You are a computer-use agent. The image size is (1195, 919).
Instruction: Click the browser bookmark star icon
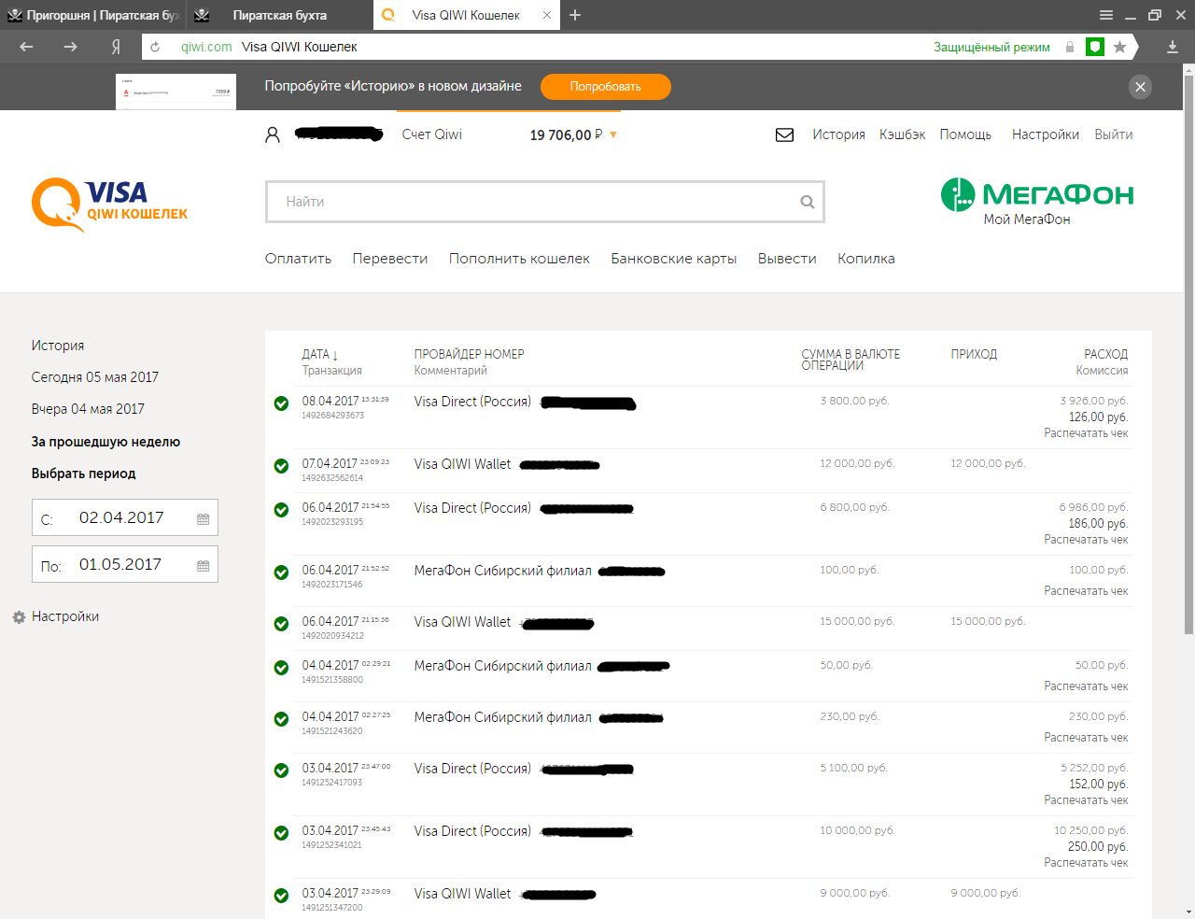pyautogui.click(x=1119, y=47)
